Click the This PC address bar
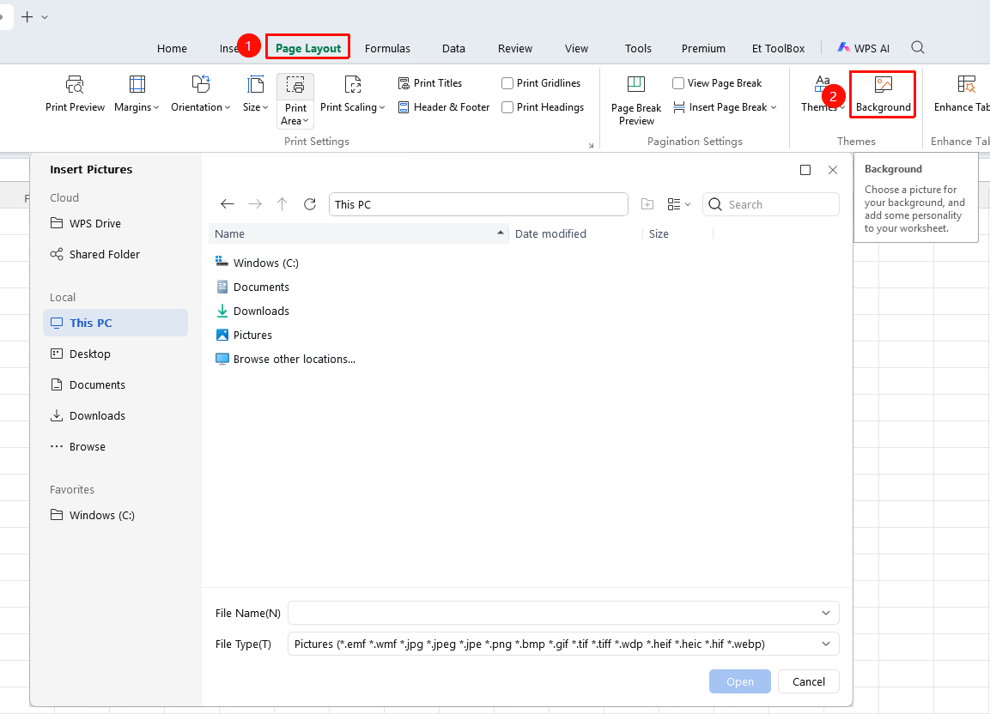The height and width of the screenshot is (714, 990). click(x=478, y=204)
